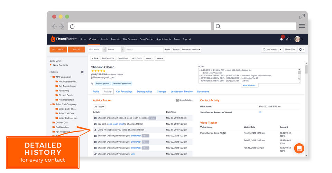
Task: Click the Import button
Action: 76,49
